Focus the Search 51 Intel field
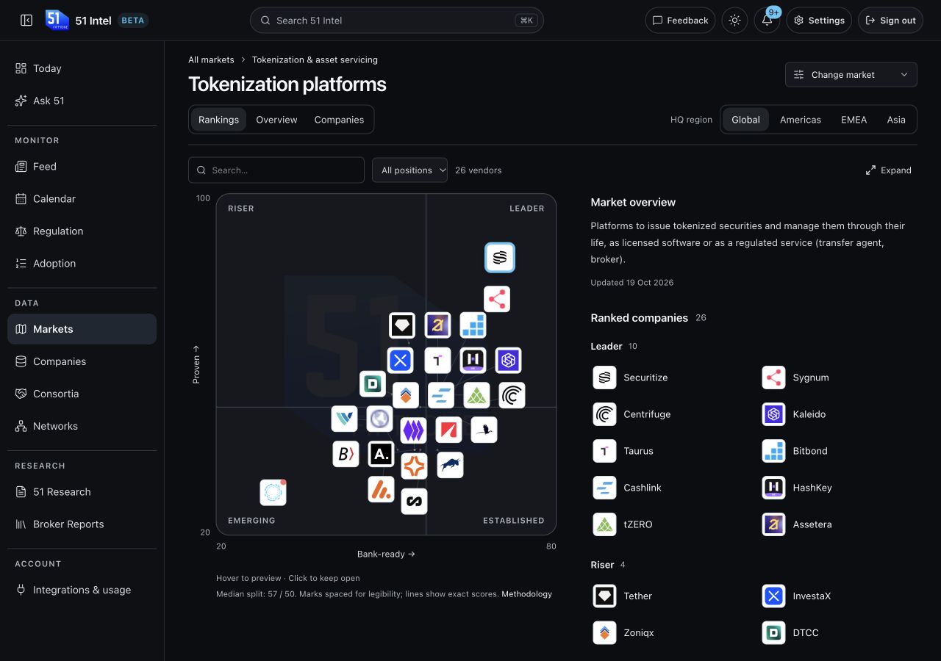The height and width of the screenshot is (661, 941). (x=397, y=21)
